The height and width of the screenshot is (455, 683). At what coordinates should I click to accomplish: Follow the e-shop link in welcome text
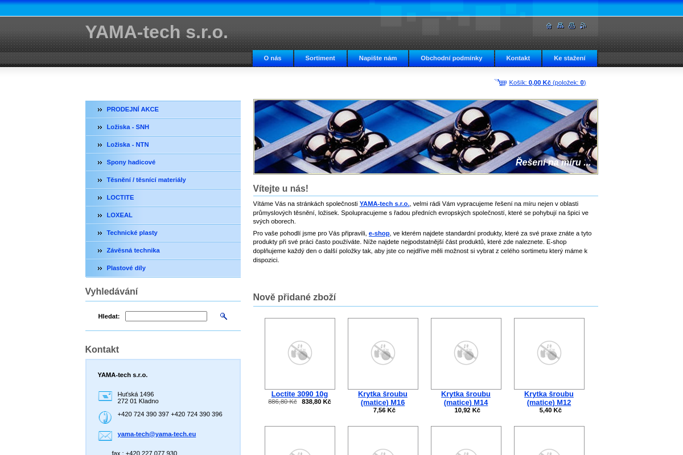coord(379,233)
